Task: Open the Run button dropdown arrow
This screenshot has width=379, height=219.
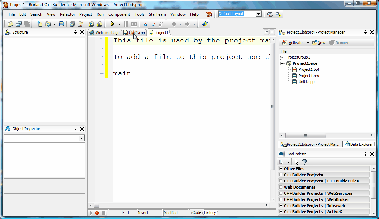Action: [119, 24]
